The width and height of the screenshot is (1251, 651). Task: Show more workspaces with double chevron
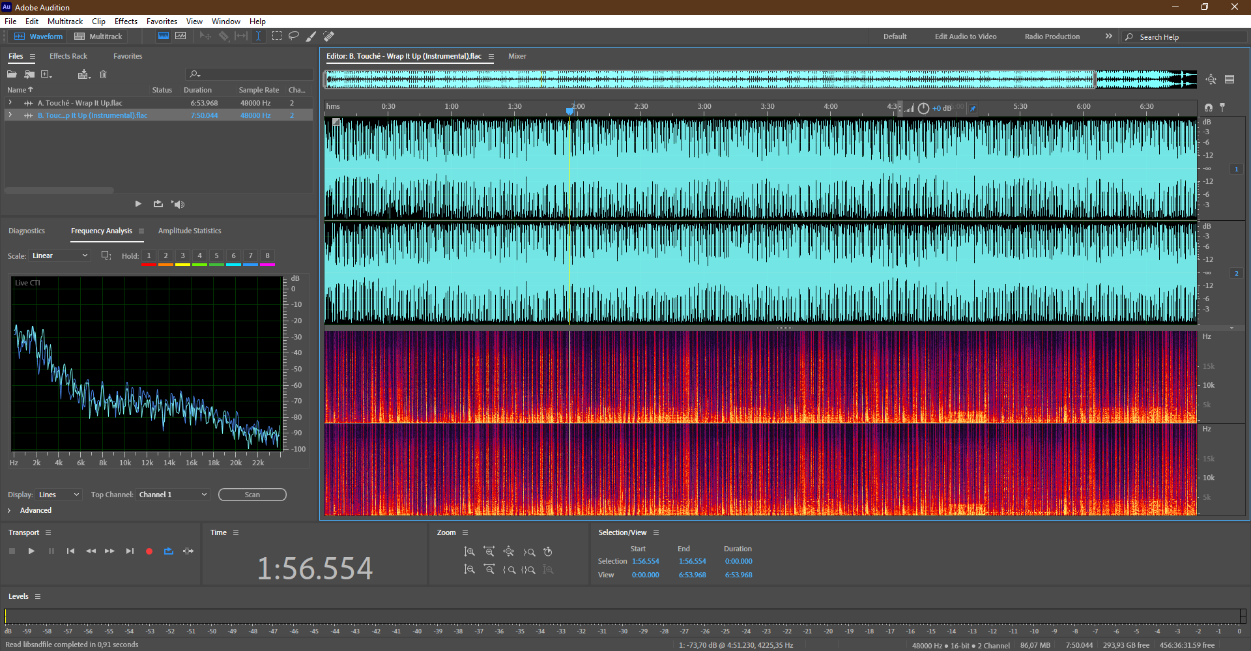pyautogui.click(x=1109, y=36)
